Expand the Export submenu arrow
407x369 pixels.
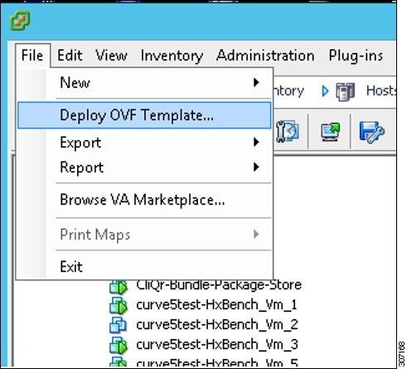256,142
